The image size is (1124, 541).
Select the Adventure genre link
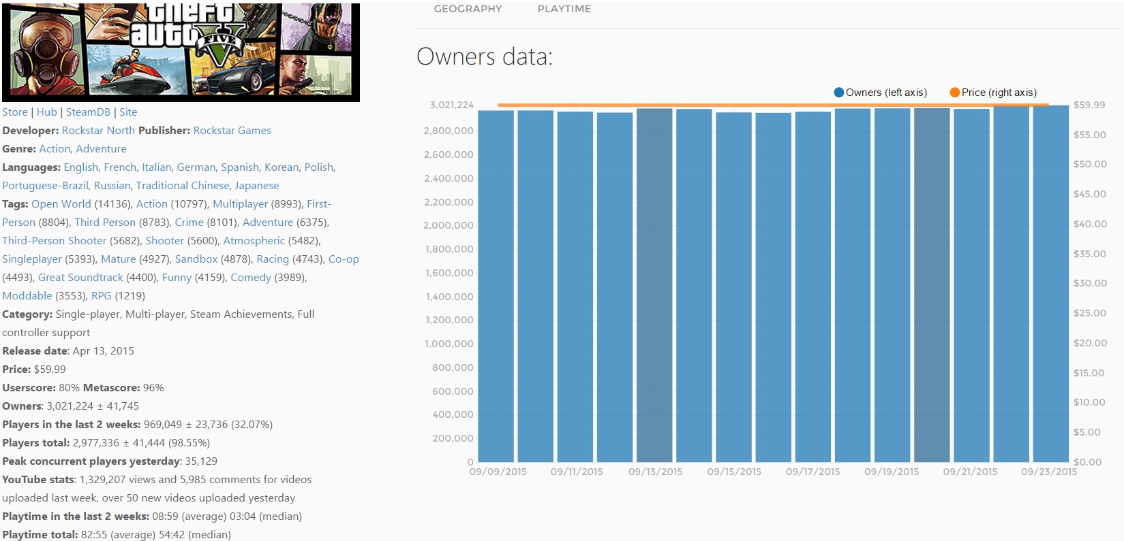(x=101, y=149)
